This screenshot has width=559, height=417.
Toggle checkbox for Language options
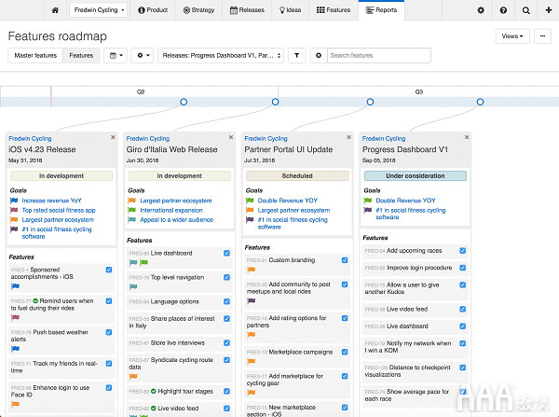point(226,301)
